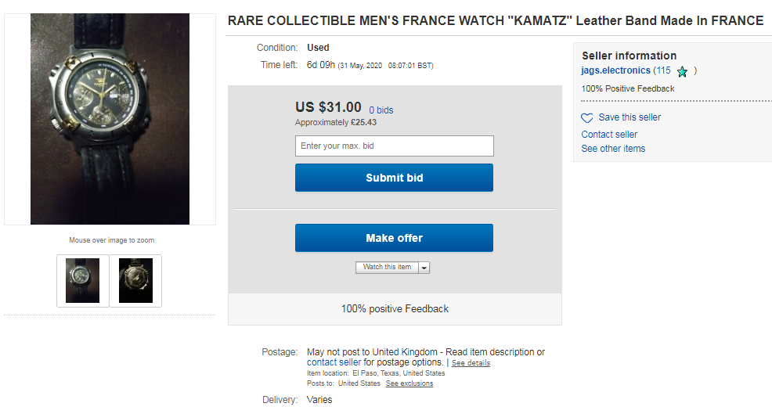Open the 0 bids link
The width and height of the screenshot is (772, 414).
(381, 110)
